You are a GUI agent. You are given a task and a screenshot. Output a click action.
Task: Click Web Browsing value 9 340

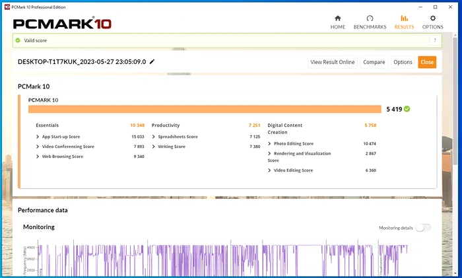tap(139, 156)
